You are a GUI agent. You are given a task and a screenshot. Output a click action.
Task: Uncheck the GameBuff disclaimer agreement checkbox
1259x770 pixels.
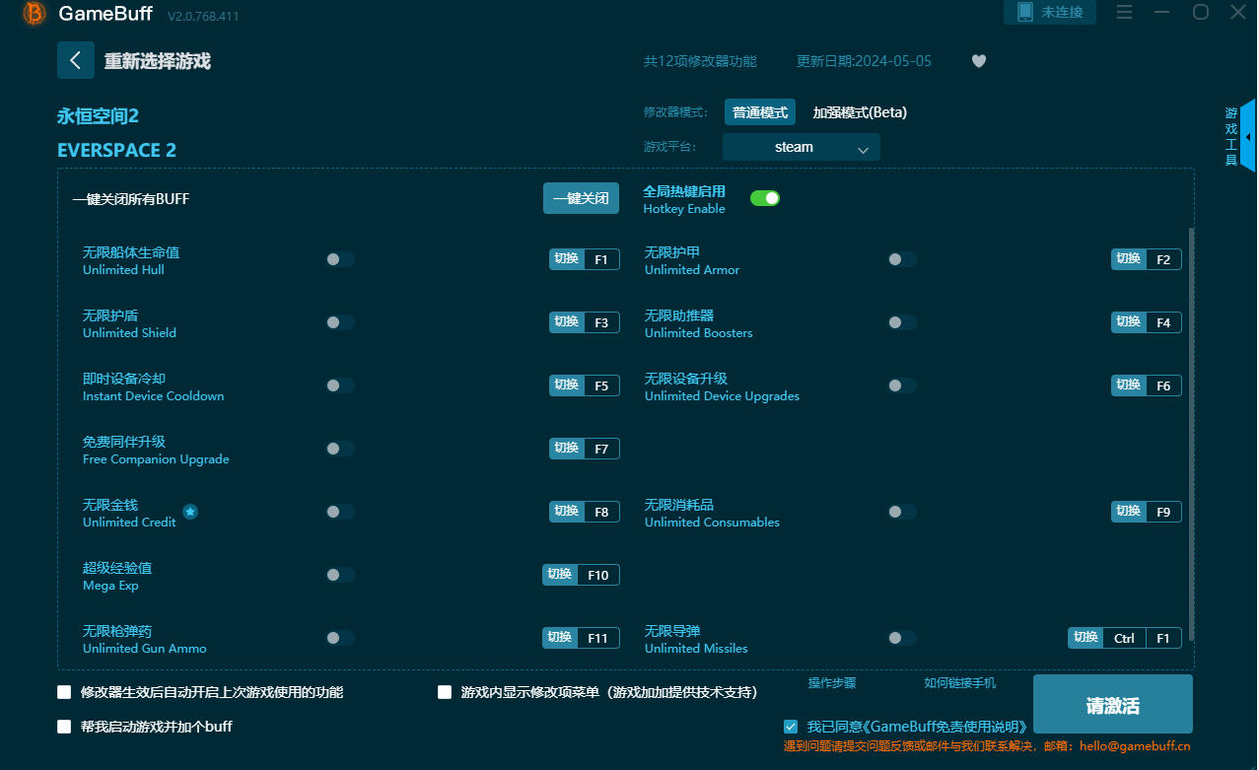(791, 727)
